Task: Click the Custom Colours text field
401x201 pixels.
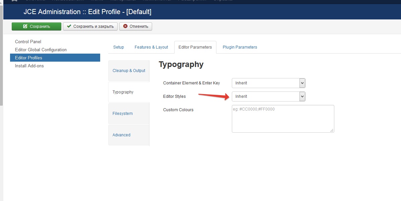Action: [x=283, y=119]
